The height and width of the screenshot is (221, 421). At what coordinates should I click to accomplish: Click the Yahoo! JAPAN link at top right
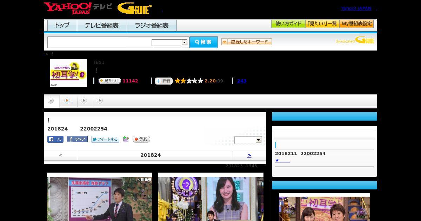356,8
